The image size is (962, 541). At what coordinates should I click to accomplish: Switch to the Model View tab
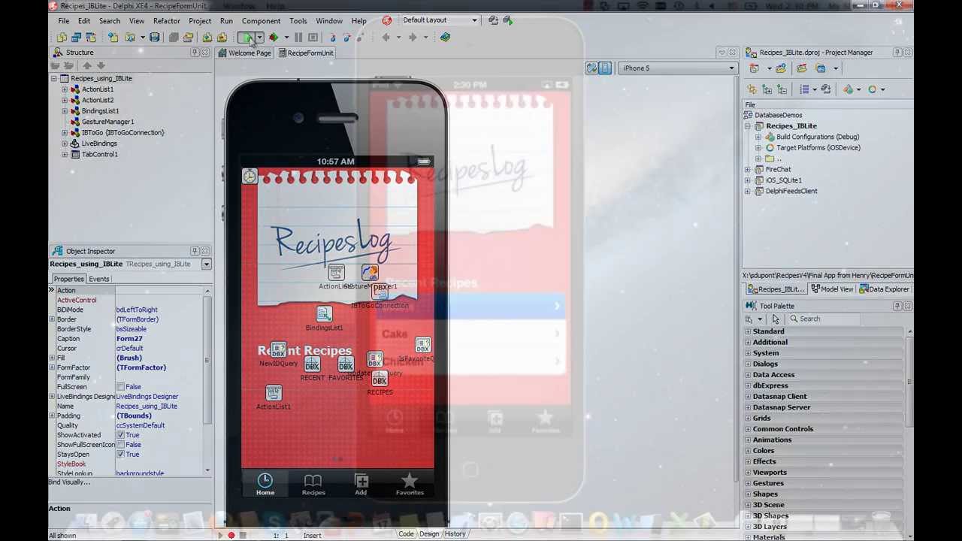point(831,289)
